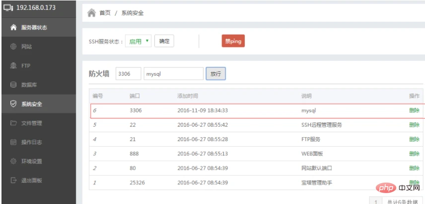This screenshot has height=204, width=425.
Task: Go to 首页 breadcrumb link
Action: pos(105,13)
